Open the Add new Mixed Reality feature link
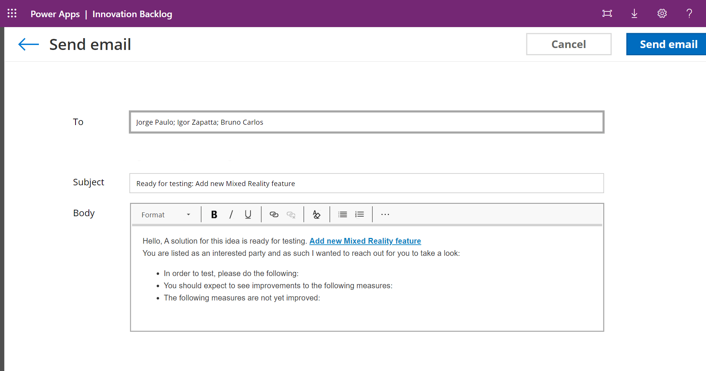Screen dimensions: 706x371 [365, 241]
